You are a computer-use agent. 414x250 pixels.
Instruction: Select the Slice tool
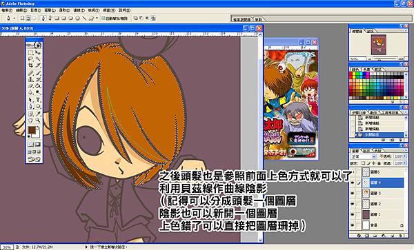(38, 65)
